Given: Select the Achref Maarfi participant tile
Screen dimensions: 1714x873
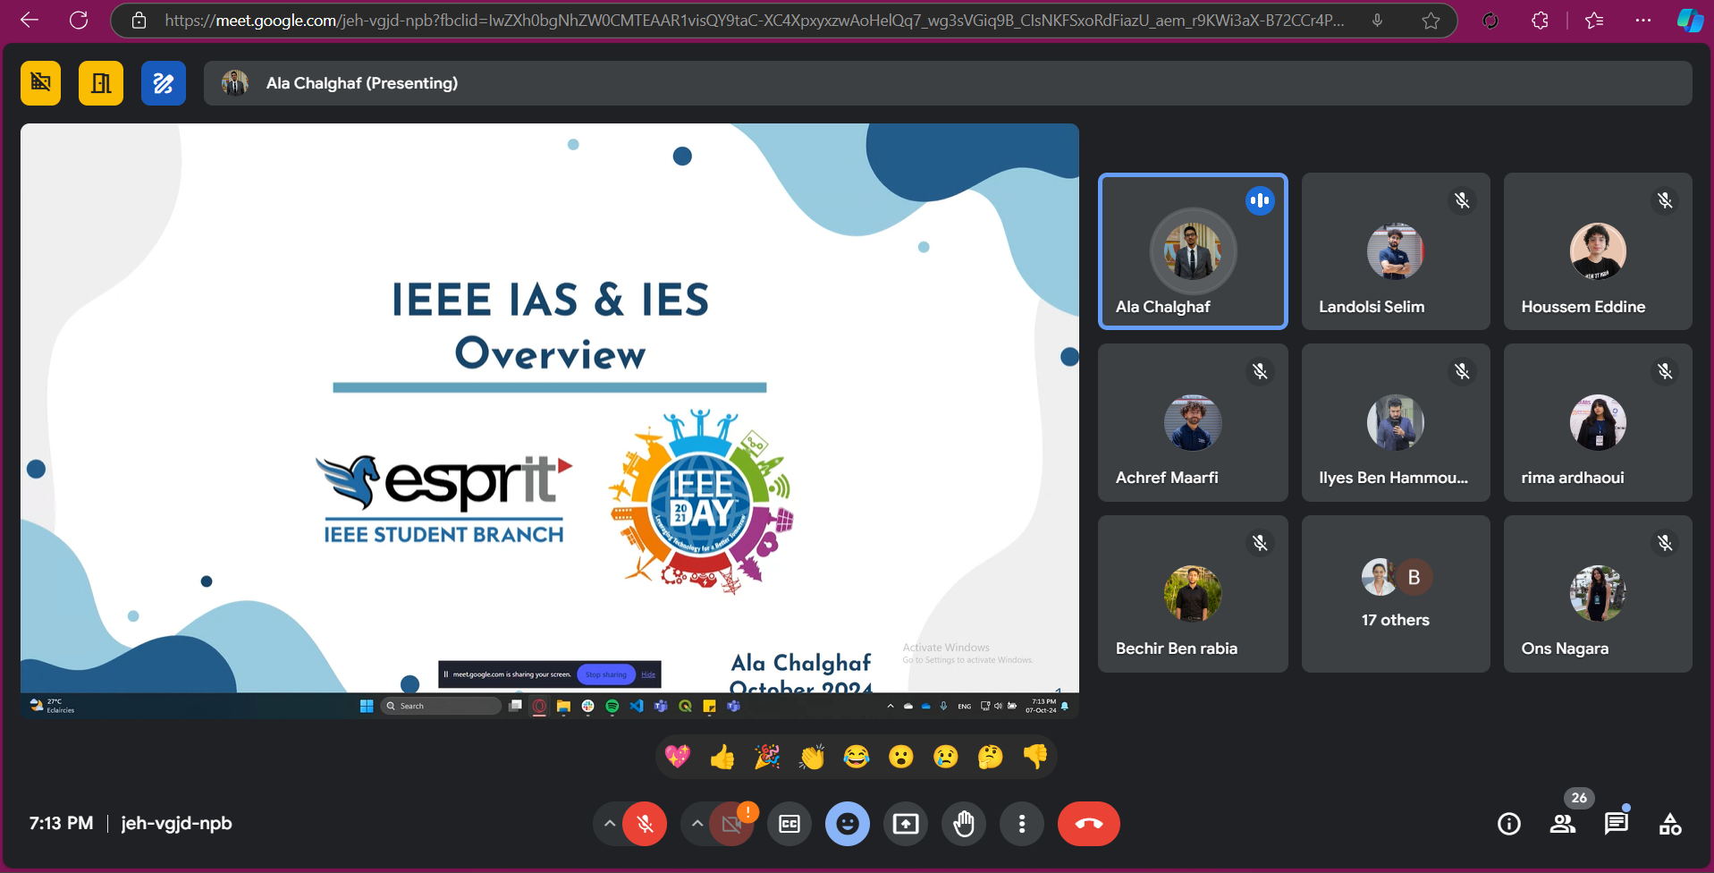Looking at the screenshot, I should (x=1193, y=422).
